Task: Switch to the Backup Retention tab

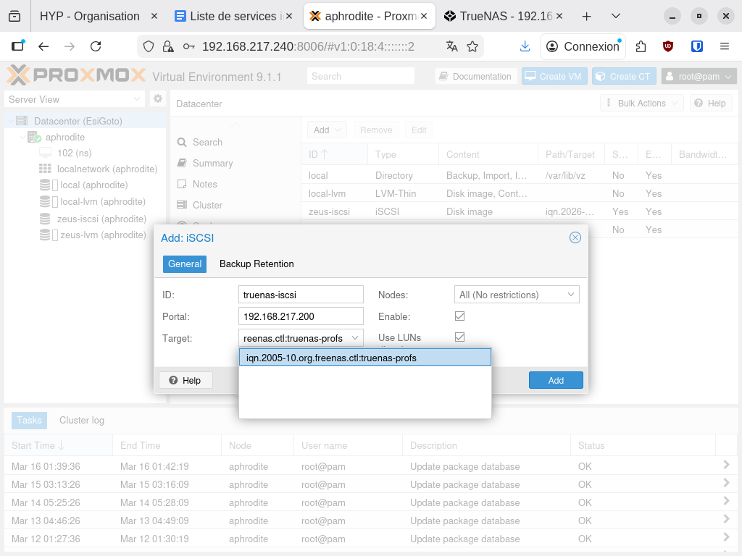Action: (x=257, y=264)
